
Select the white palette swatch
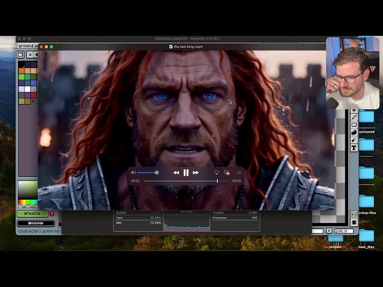tap(28, 89)
